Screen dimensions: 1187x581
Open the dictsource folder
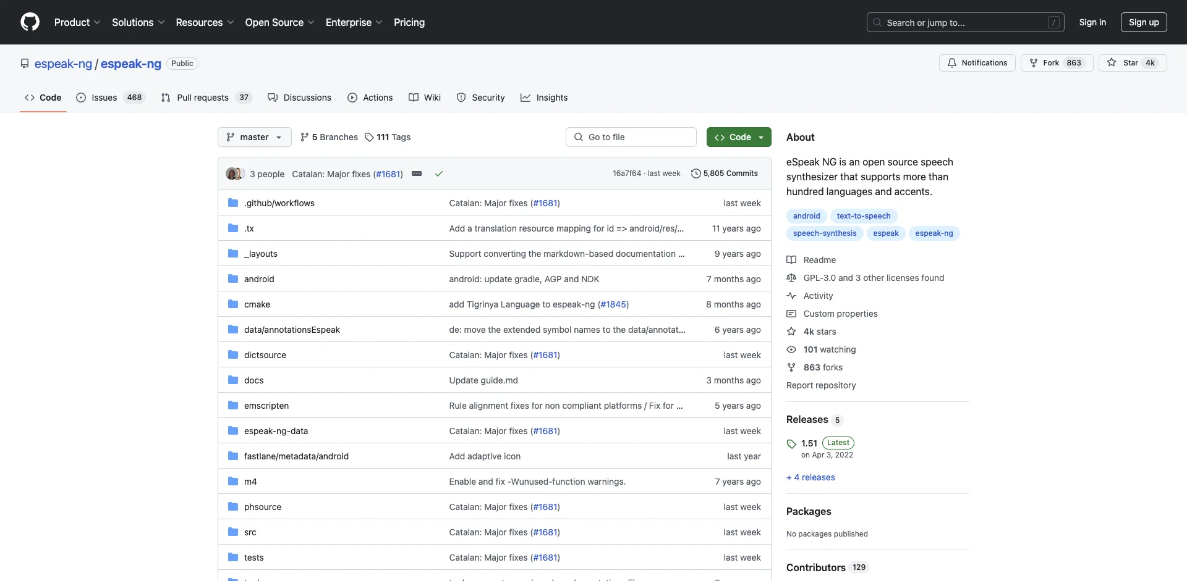265,355
